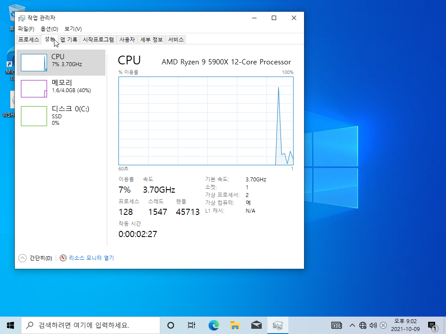Screen dimensions: 446x334
Task: Select the 디스크 0(C:) graph item
Action: 61,116
